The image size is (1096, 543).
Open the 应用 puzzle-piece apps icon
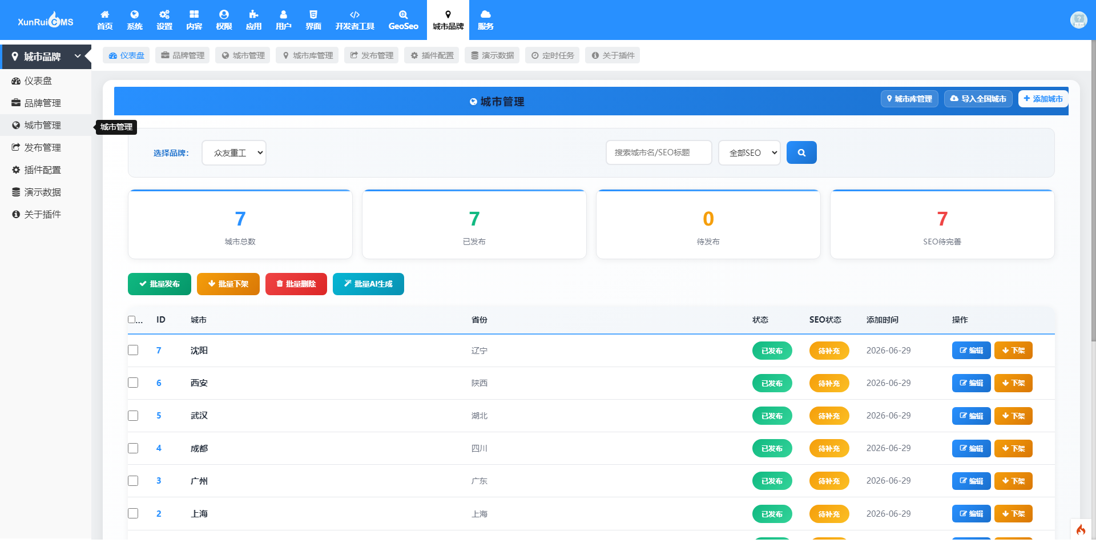pos(253,20)
